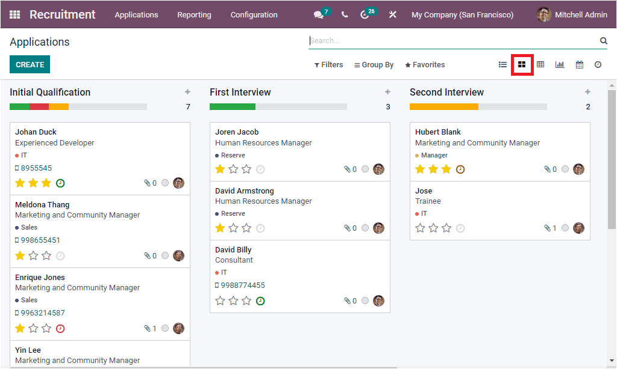
Task: Open the graph view
Action: click(560, 64)
